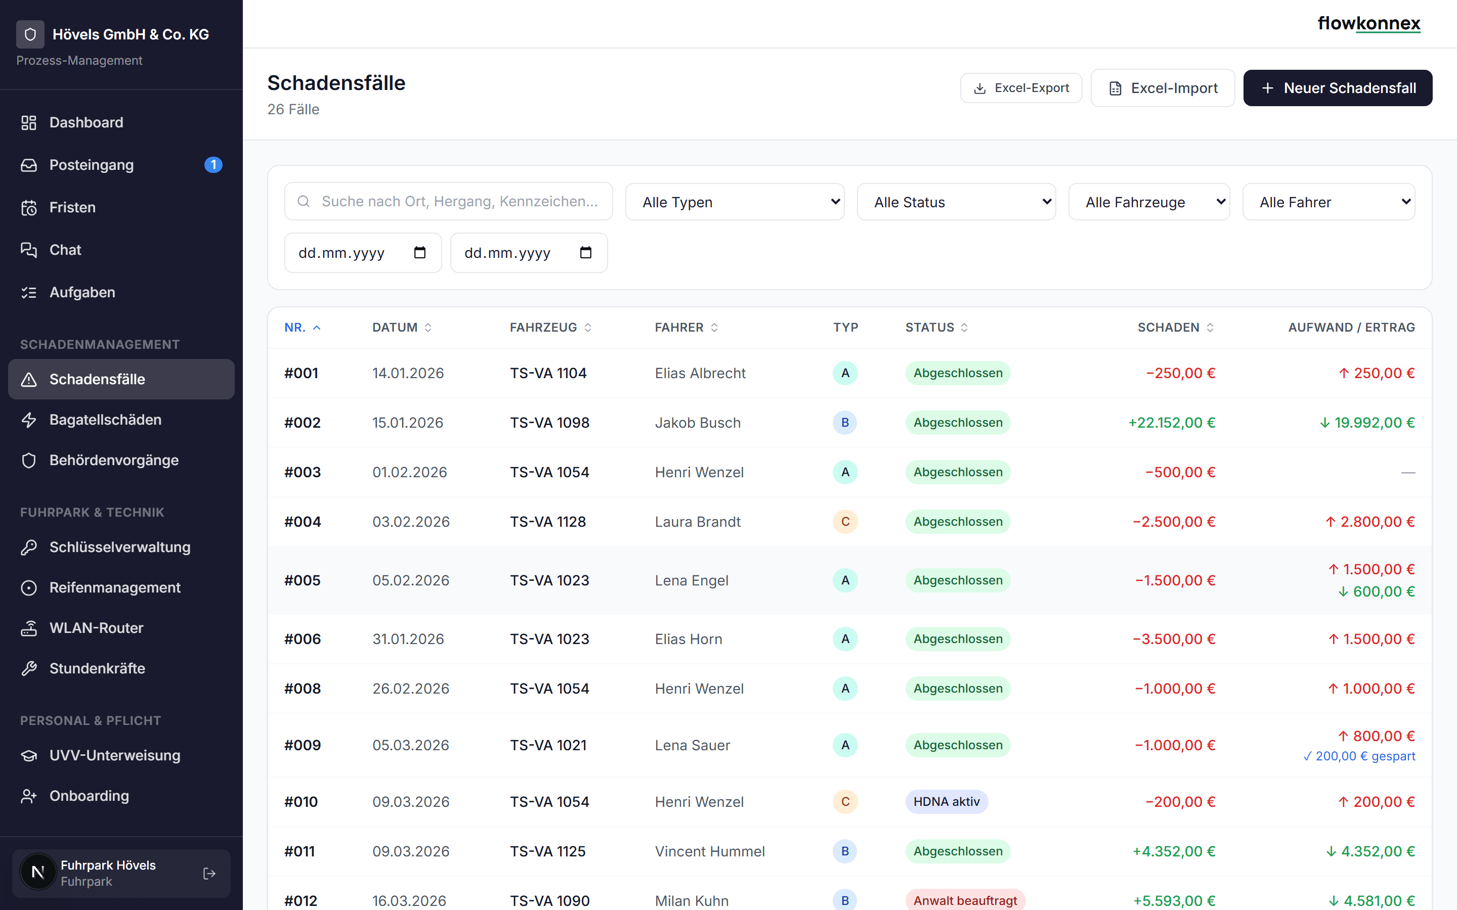
Task: Focus the search field for Ort, Hergang
Action: 449,201
